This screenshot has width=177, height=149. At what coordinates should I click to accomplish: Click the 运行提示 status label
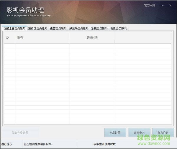pos(7,144)
